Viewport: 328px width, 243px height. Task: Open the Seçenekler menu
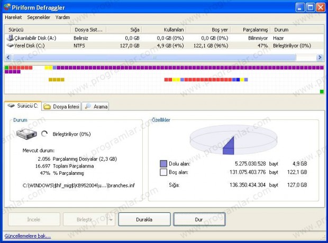pos(39,17)
